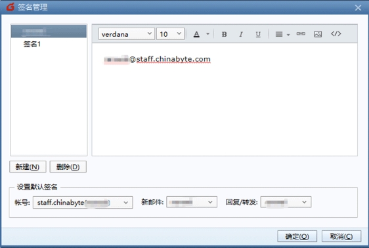Open the 新邮件 signature dropdown

pos(192,202)
